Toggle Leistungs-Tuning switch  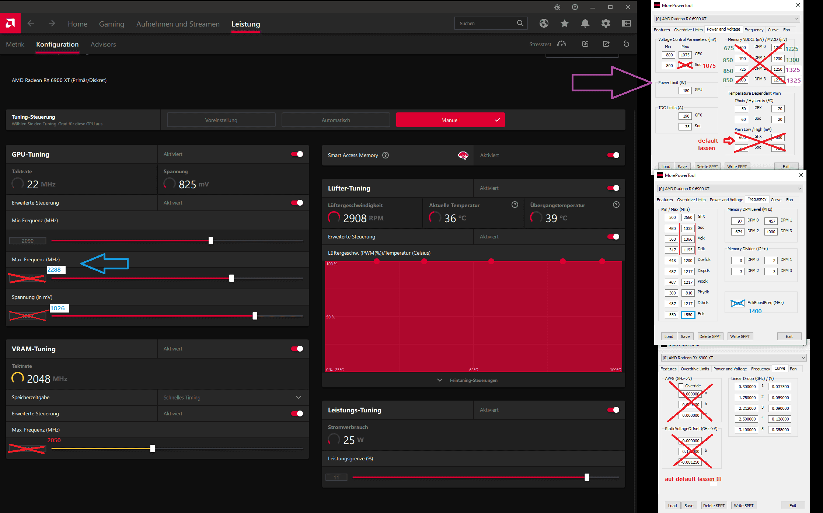click(613, 410)
